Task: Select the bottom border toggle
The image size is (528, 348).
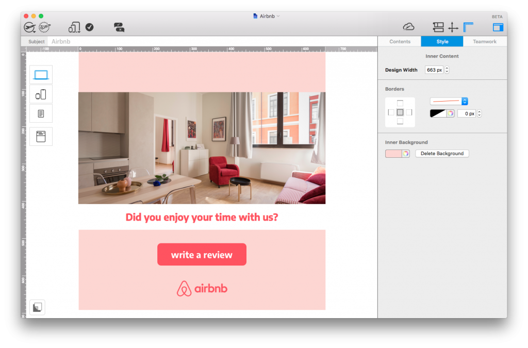Action: point(400,121)
